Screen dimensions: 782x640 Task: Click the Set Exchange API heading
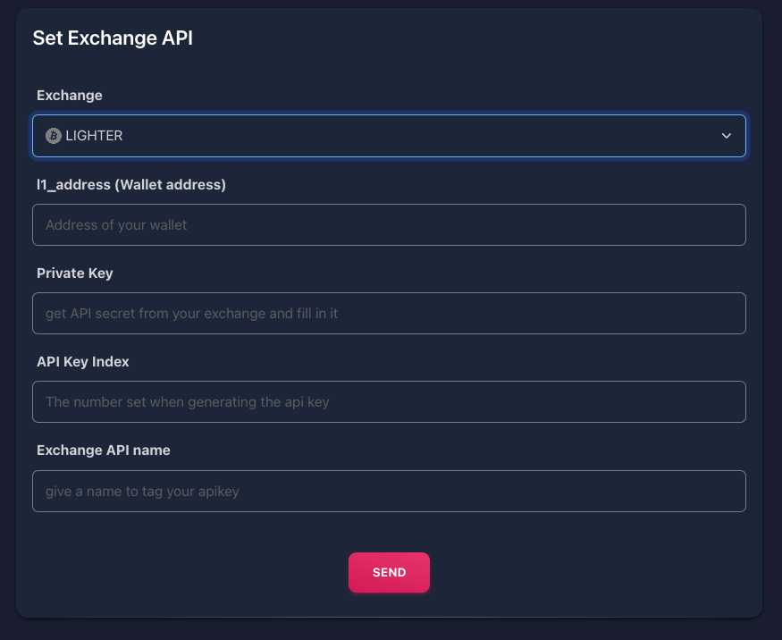pos(113,38)
